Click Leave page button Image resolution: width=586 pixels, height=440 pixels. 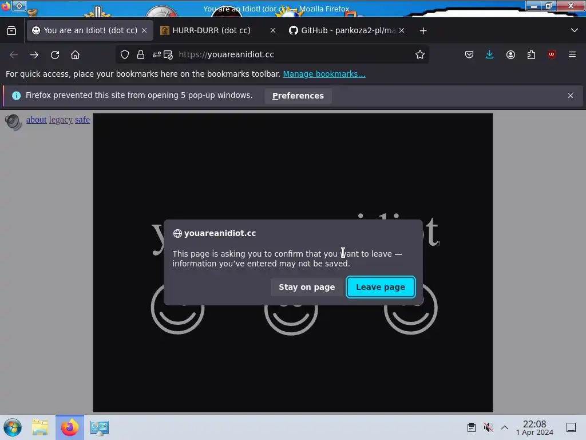381,287
